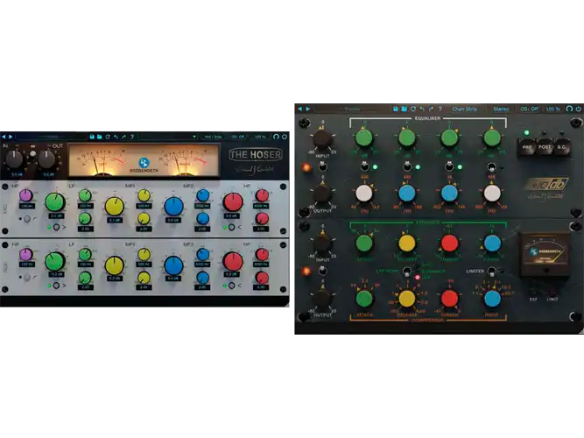Toggle channel strip power bypass icon
Viewport: 584px width, 438px height.
point(579,109)
